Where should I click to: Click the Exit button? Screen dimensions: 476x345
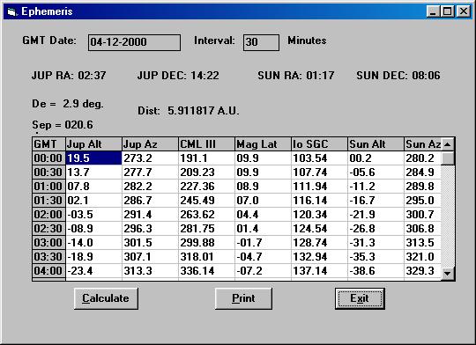(360, 298)
